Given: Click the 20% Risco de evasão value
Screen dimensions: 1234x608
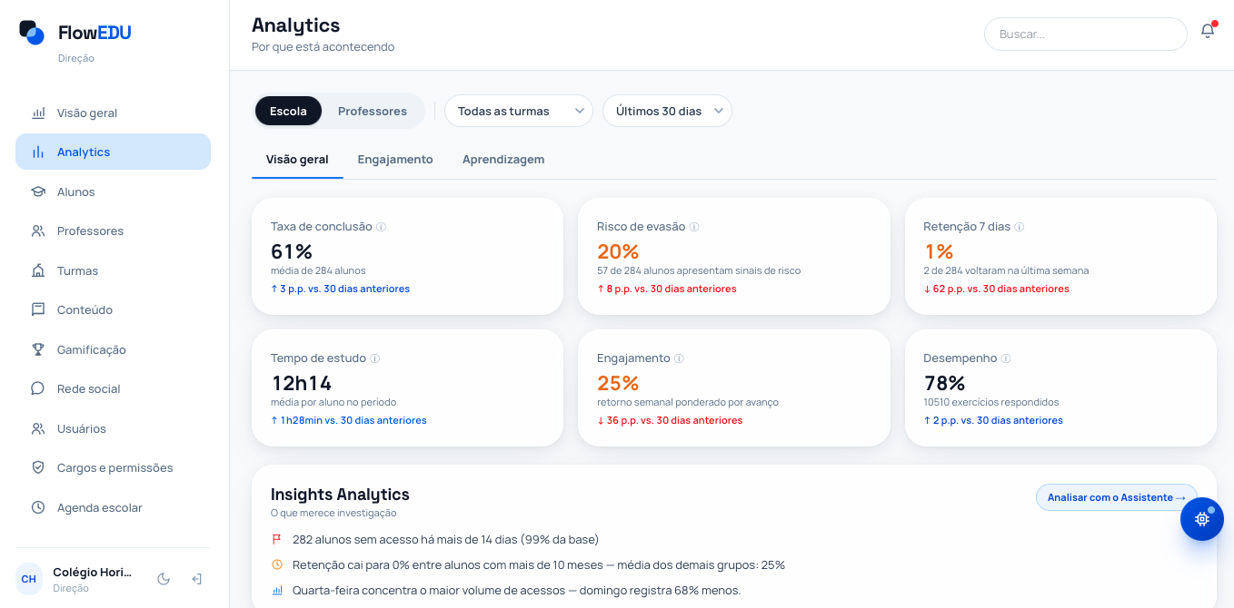Looking at the screenshot, I should click(618, 251).
